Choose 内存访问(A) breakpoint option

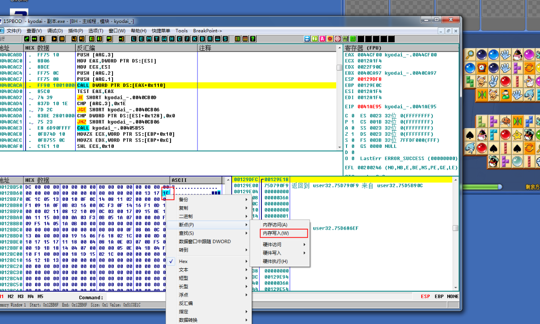pos(280,225)
